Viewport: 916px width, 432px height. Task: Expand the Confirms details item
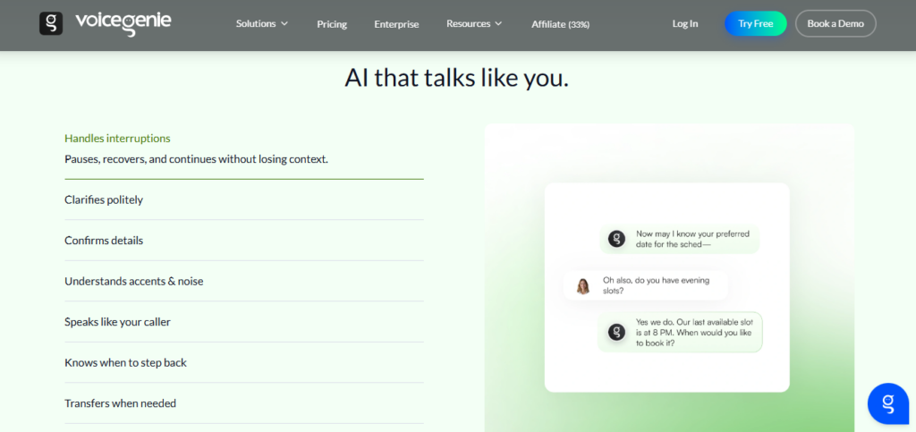click(x=244, y=241)
